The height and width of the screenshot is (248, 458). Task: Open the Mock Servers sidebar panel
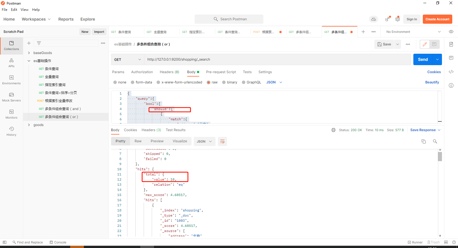pos(11,97)
